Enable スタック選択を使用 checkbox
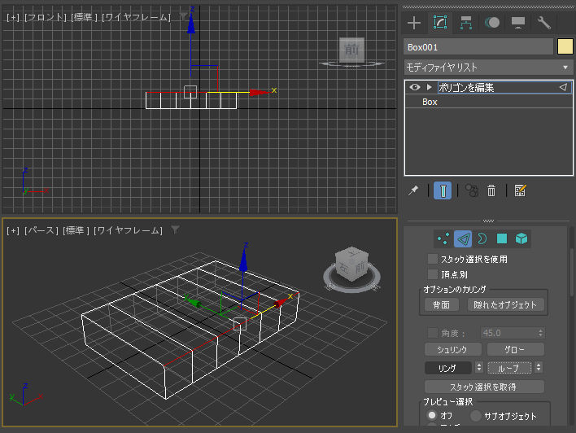576x433 pixels. click(x=433, y=259)
